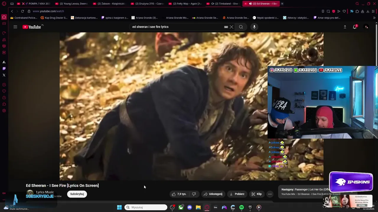Viewport: 378px width, 212px height.
Task: Submit search with magnifier button
Action: pos(241,27)
